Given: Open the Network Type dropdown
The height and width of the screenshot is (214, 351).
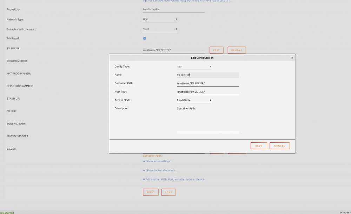Looking at the screenshot, I should coord(160,19).
